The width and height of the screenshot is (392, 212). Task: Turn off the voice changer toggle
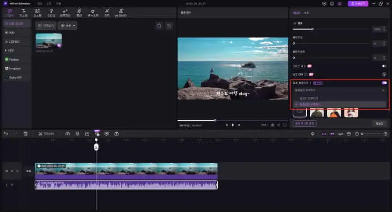click(384, 83)
